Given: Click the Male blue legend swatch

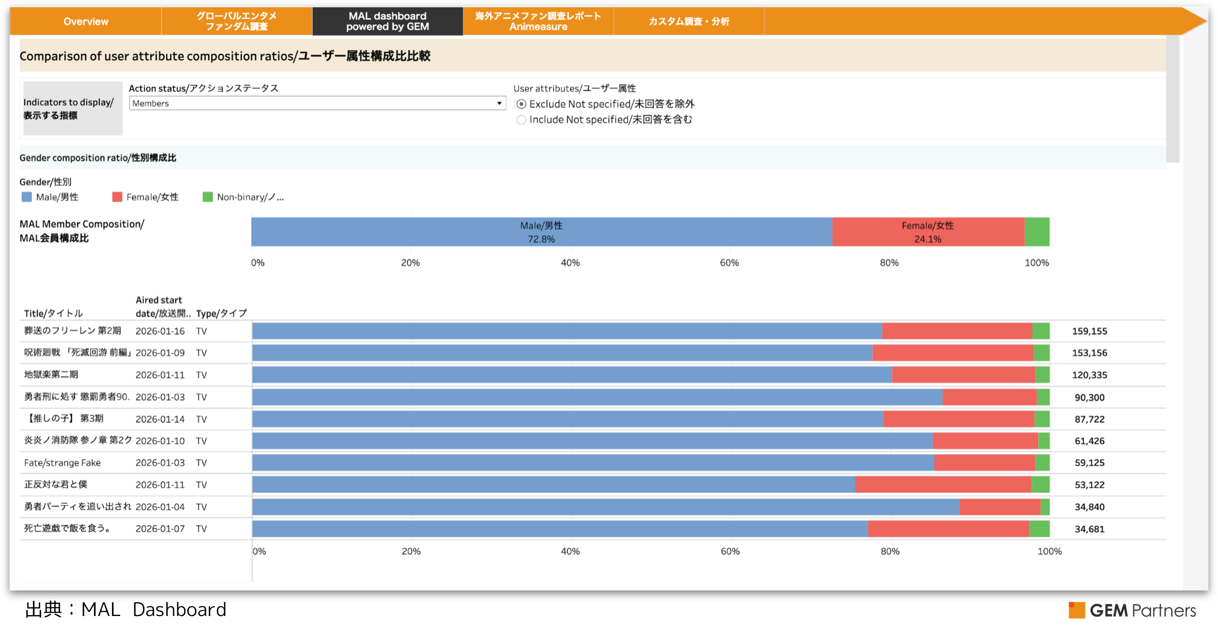Looking at the screenshot, I should [x=26, y=197].
